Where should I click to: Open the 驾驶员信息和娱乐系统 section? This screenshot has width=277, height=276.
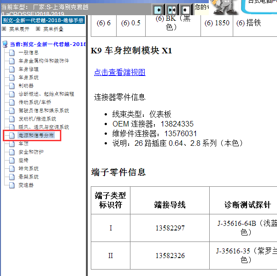44,110
